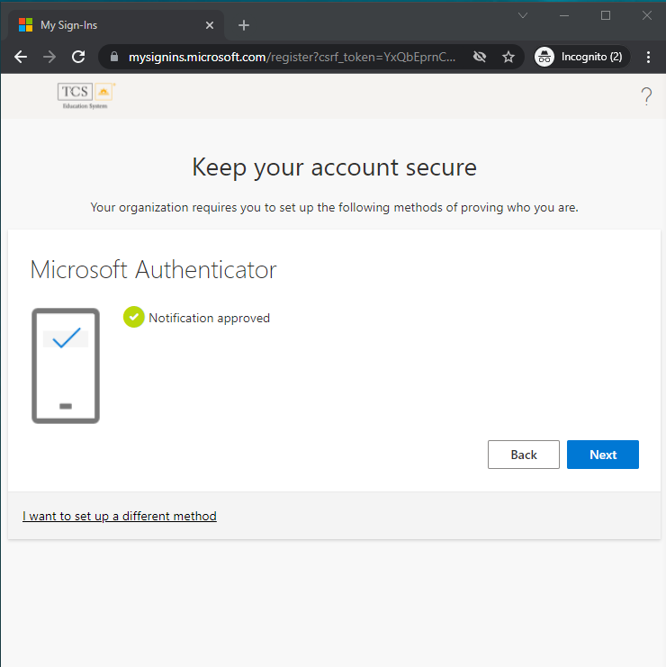Click the Notification approved text

pyautogui.click(x=209, y=318)
